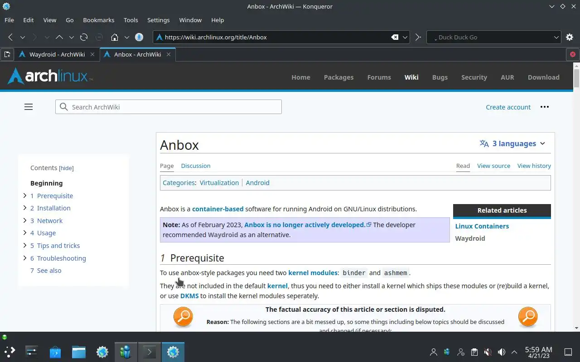Launch Discover software center from taskbar
Image resolution: width=580 pixels, height=362 pixels.
click(55, 352)
